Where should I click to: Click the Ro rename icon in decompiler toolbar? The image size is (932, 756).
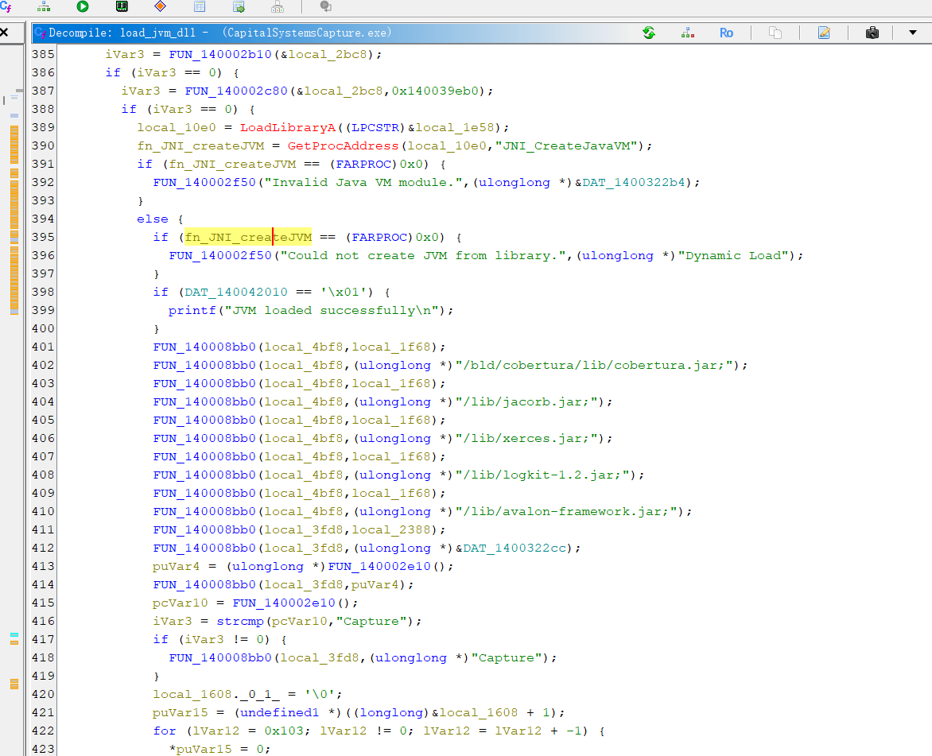(x=727, y=33)
